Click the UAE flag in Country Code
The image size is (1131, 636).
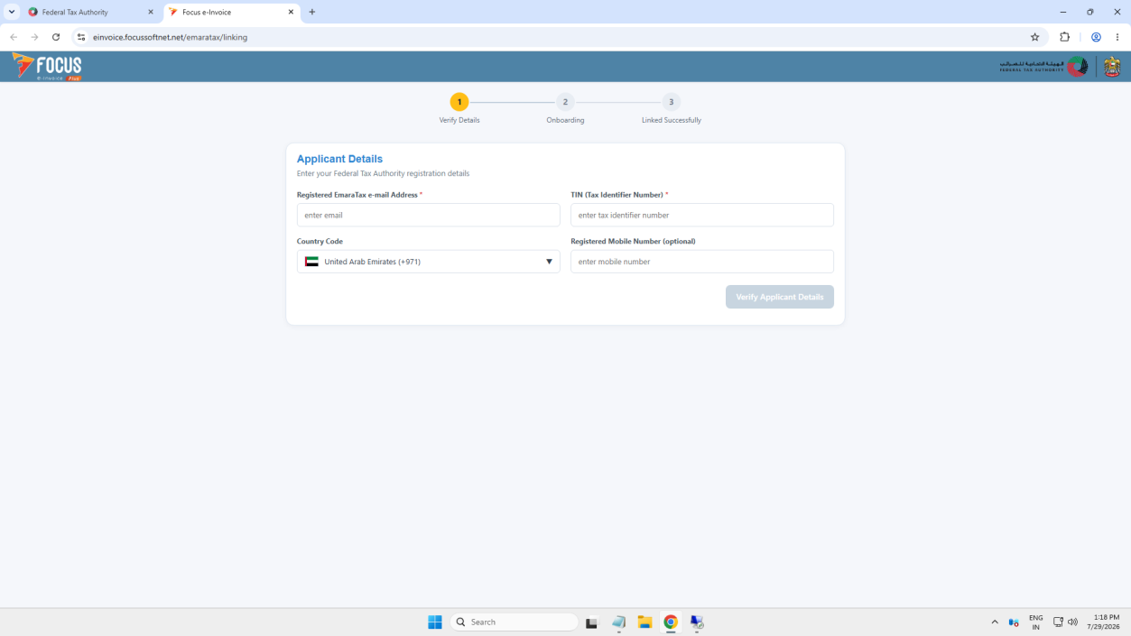[311, 262]
